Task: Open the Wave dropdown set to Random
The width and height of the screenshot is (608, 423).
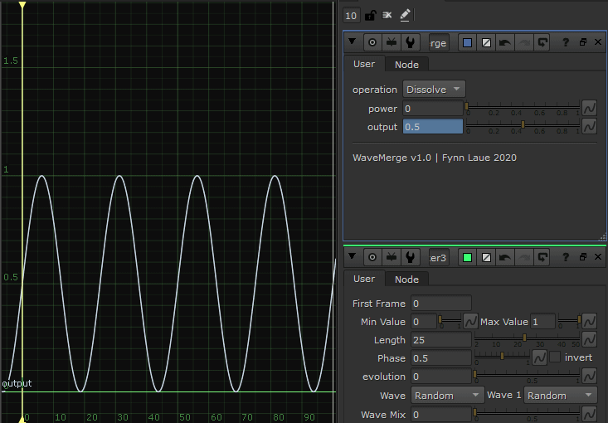Action: pyautogui.click(x=447, y=396)
